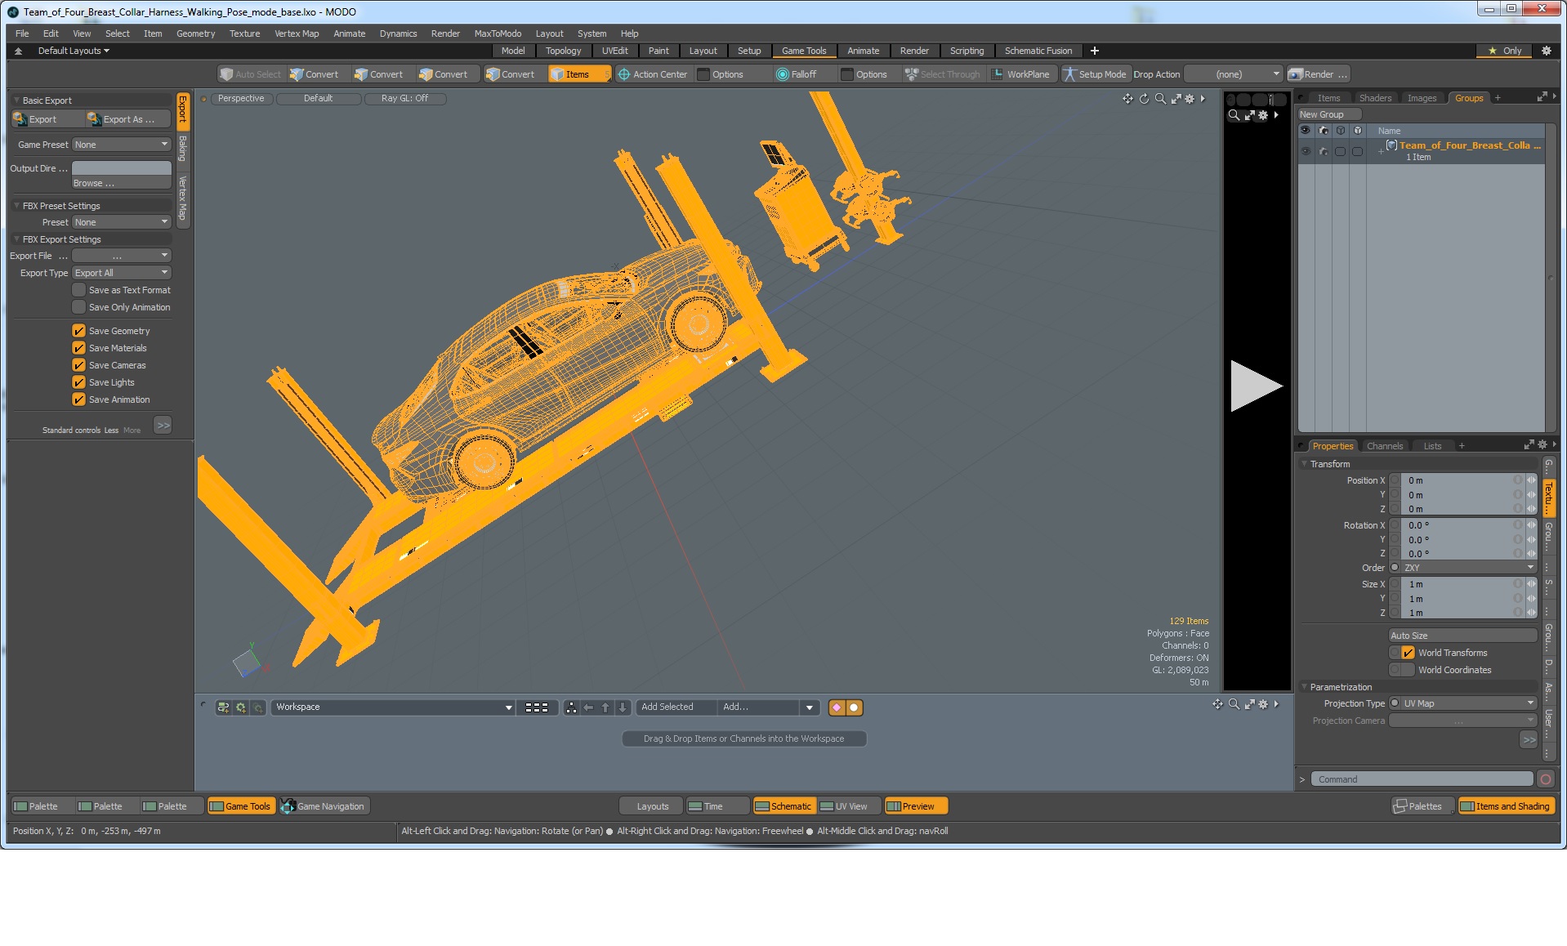The image size is (1567, 946).
Task: Uncheck Save Geometry
Action: click(x=79, y=331)
